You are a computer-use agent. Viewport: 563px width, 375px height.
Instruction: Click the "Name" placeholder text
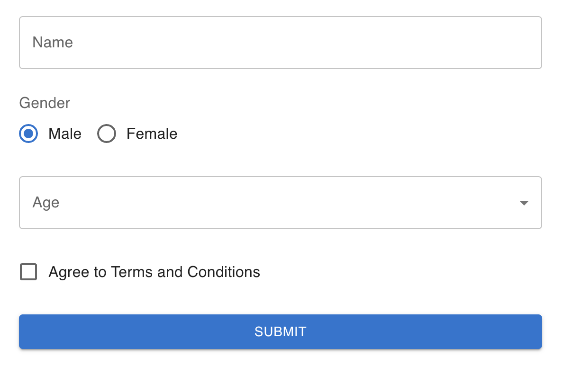[53, 43]
